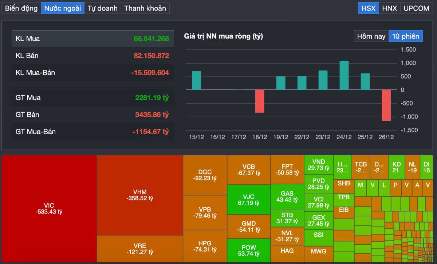Image resolution: width=437 pixels, height=264 pixels.
Task: Select the NVL tile -31.27 tỷ
Action: [287, 236]
